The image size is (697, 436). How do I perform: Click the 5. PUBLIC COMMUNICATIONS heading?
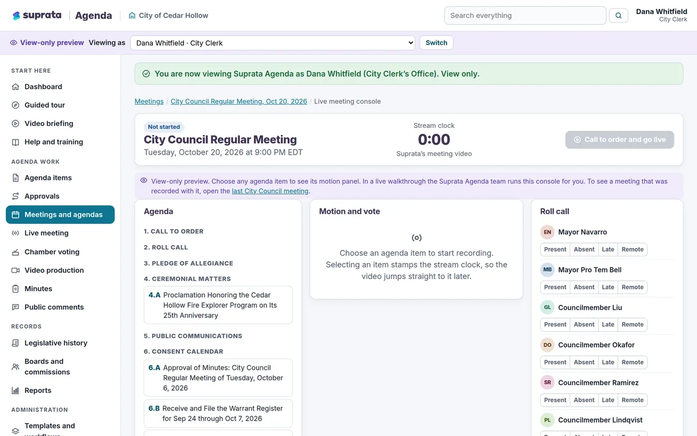click(x=193, y=336)
